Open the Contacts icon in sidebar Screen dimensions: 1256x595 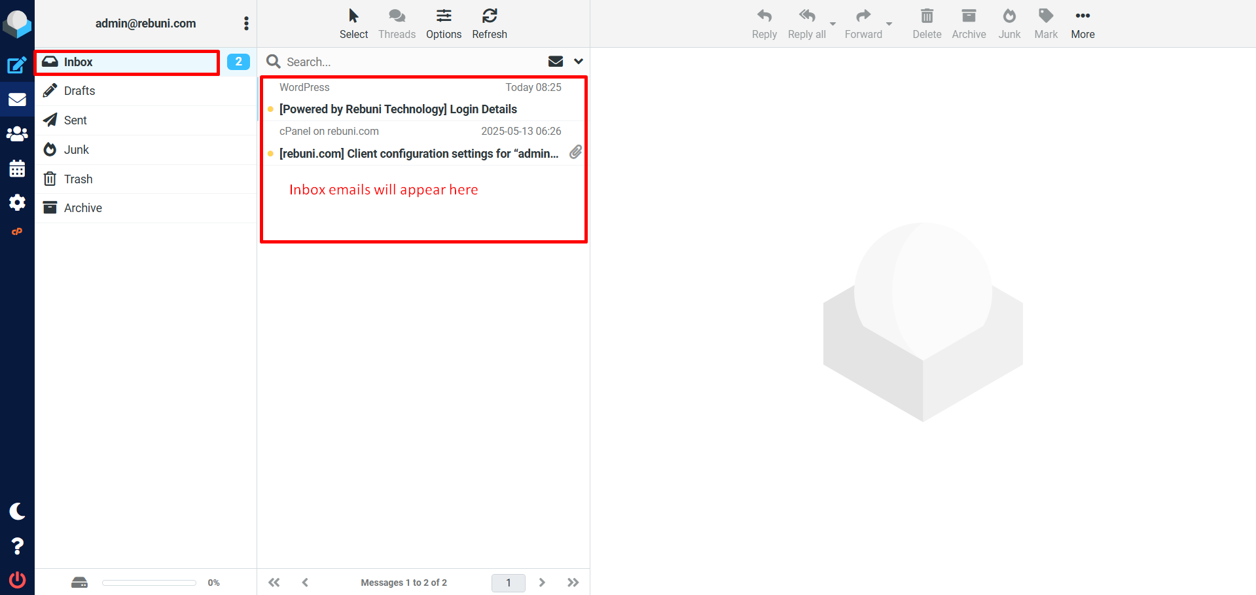17,134
